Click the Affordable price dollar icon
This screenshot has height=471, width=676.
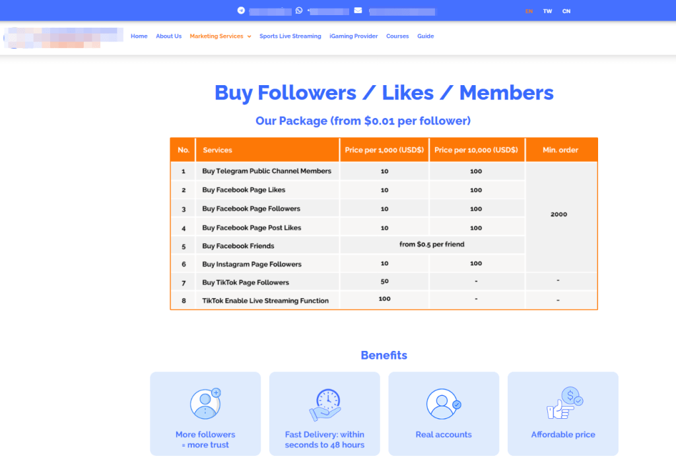(x=563, y=404)
